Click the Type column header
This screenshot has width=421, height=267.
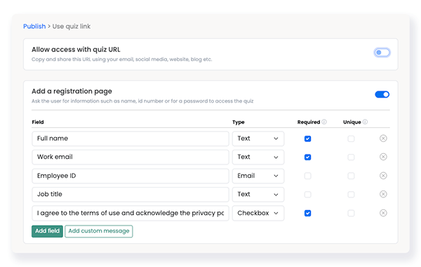[x=239, y=122]
